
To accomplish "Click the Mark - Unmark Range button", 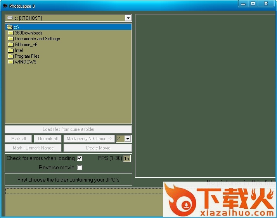I will (x=33, y=148).
